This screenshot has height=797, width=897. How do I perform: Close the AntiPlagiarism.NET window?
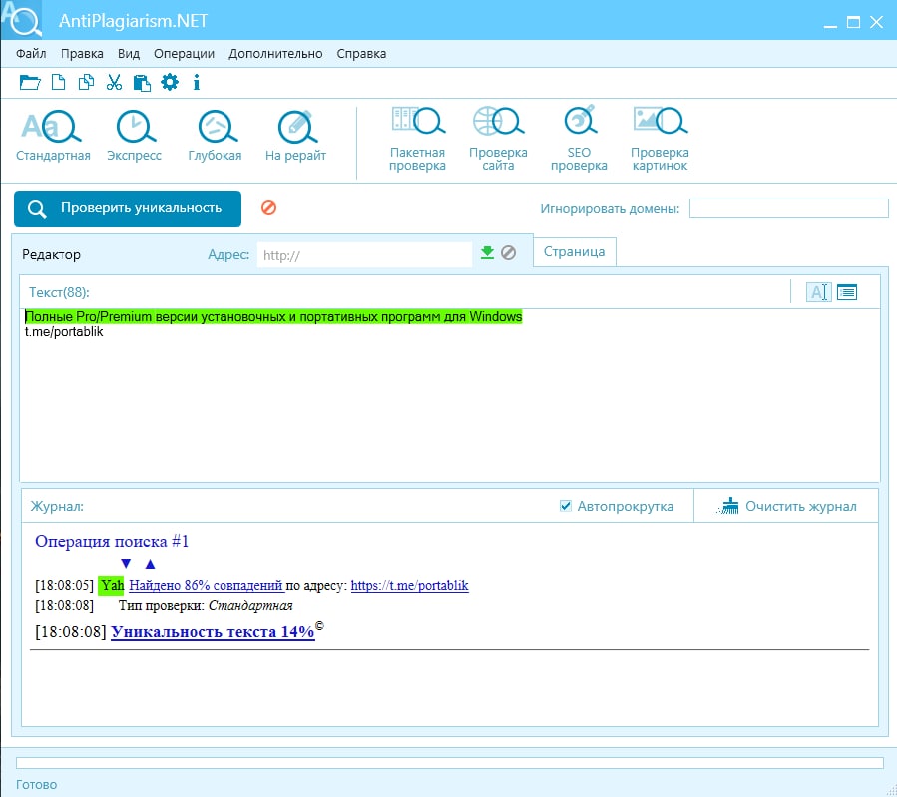876,22
